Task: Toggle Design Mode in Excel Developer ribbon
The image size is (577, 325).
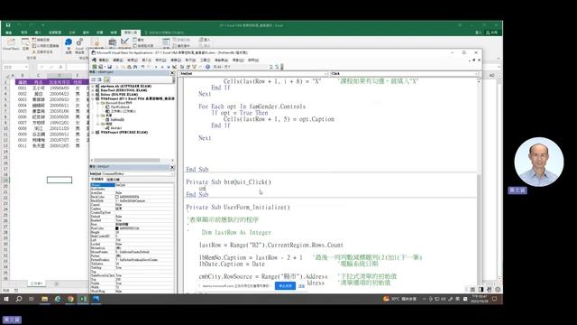Action: 124,43
